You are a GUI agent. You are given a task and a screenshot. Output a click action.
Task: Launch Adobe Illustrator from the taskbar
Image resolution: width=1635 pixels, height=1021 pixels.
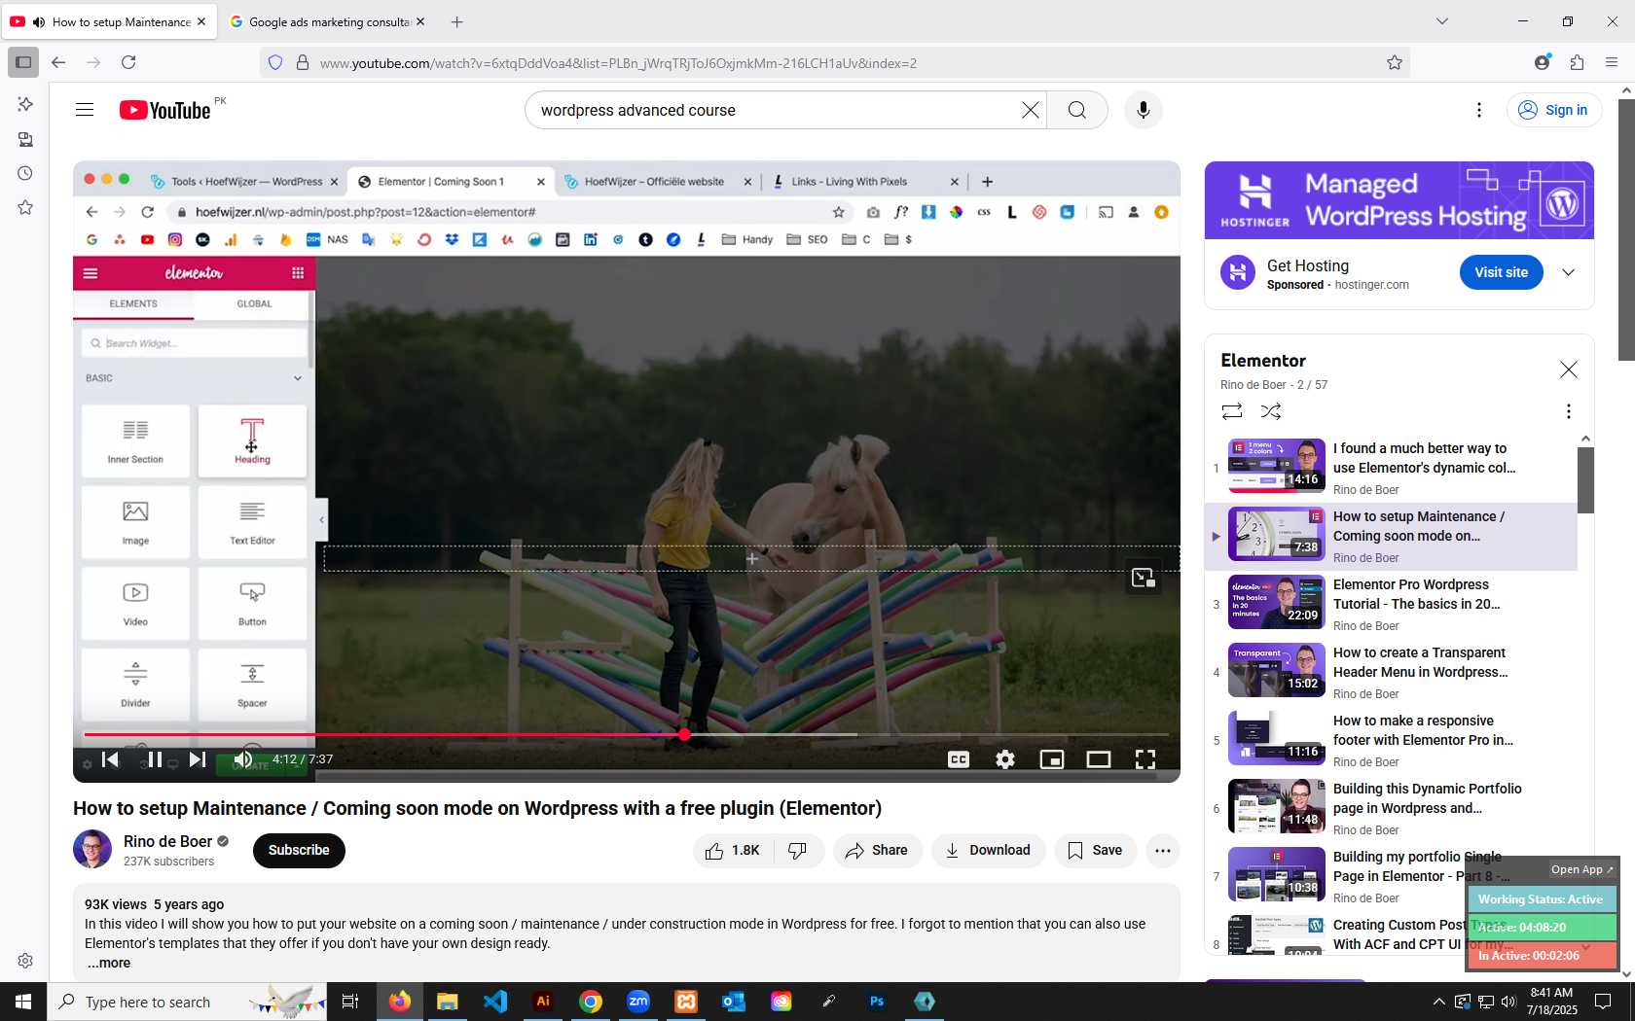pos(543,1002)
